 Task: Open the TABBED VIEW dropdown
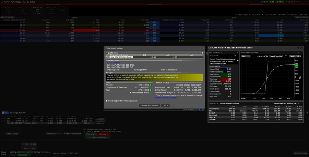point(243,15)
